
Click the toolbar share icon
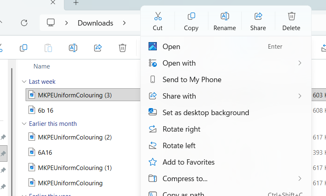tap(98, 48)
